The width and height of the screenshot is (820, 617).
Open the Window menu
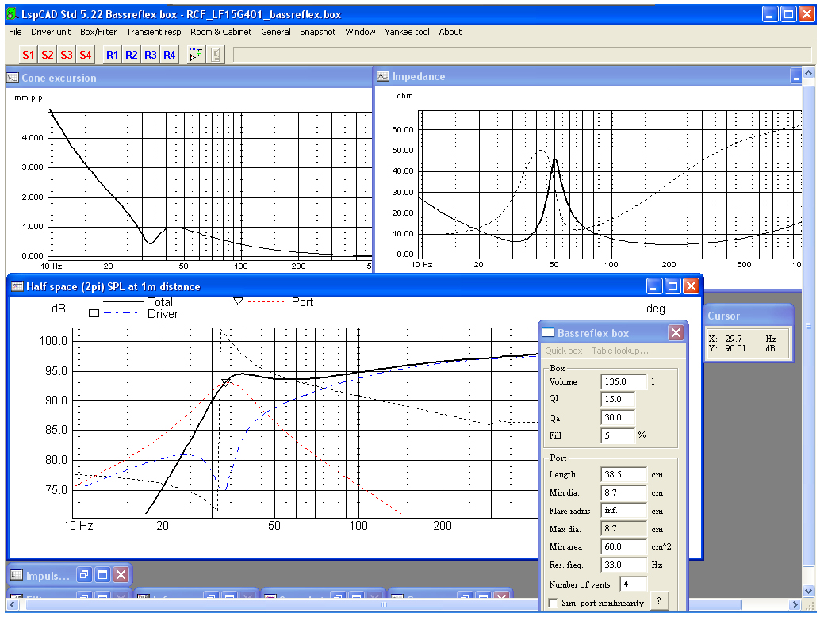tap(360, 32)
